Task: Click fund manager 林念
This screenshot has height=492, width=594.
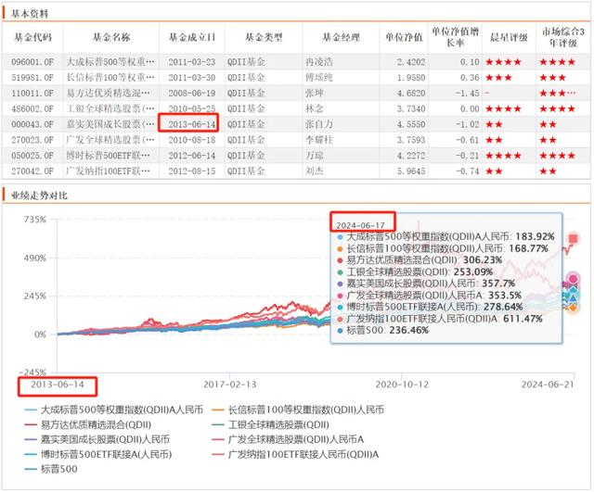Action: (315, 109)
